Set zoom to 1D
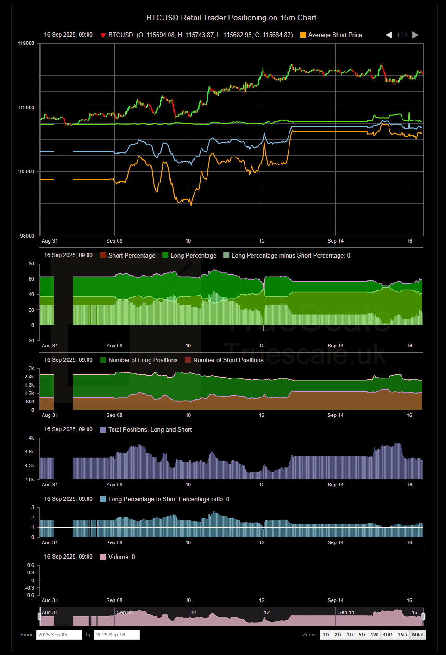The image size is (446, 655). point(326,635)
